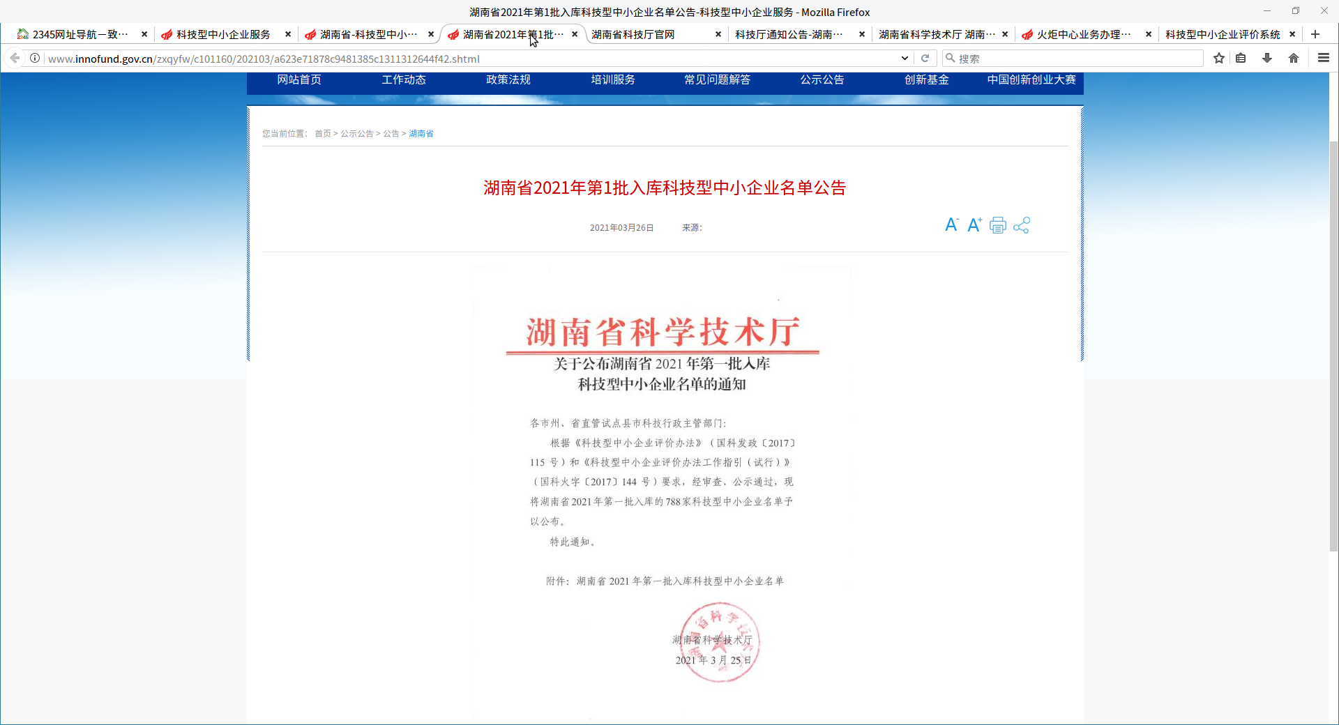
Task: Open a new tab with plus button
Action: point(1315,34)
